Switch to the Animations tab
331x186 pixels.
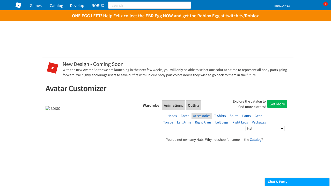click(173, 105)
